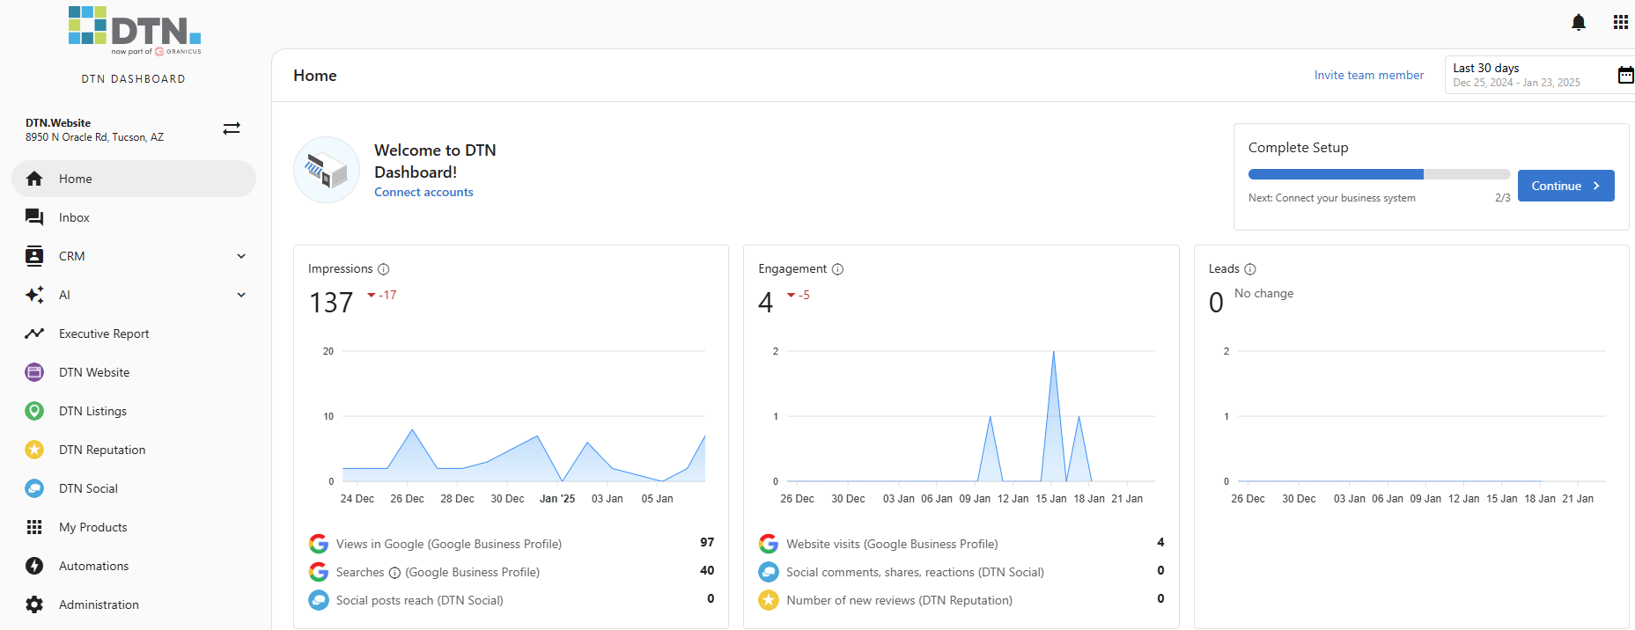The width and height of the screenshot is (1635, 630).
Task: Click the Inbox chat icon
Action: (x=34, y=217)
